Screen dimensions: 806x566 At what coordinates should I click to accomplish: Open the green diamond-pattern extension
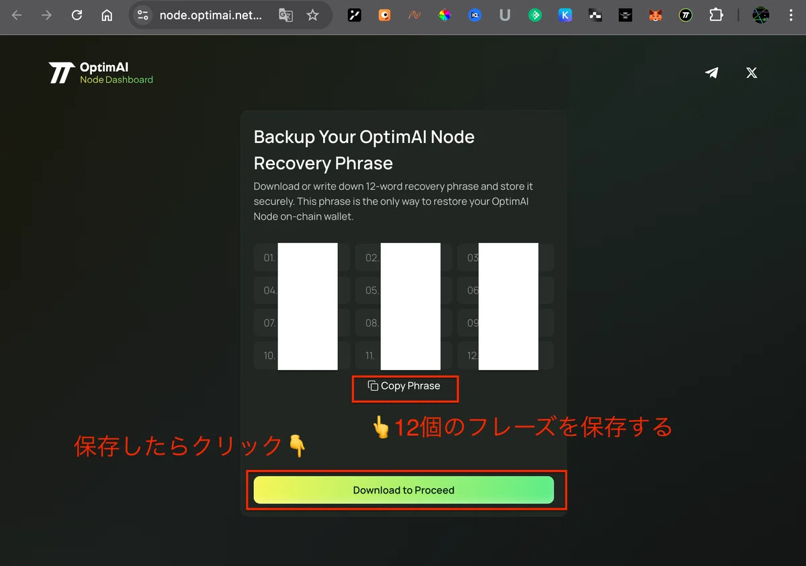point(535,15)
